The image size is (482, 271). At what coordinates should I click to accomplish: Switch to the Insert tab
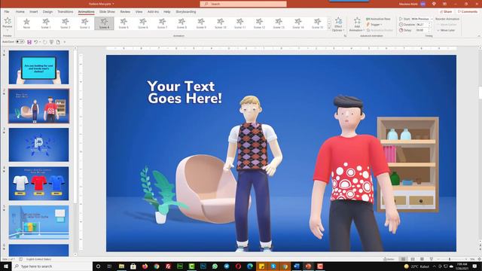[33, 12]
